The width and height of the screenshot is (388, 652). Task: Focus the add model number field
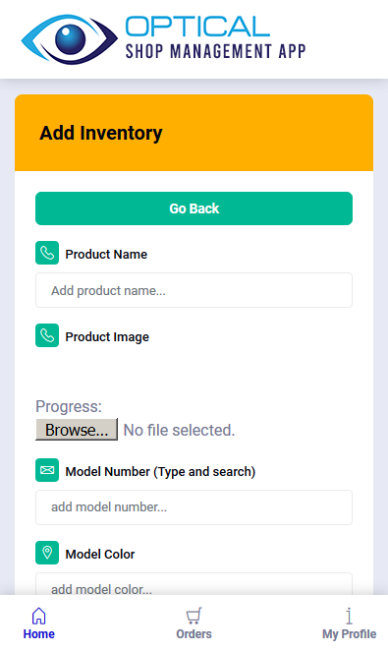(x=194, y=507)
